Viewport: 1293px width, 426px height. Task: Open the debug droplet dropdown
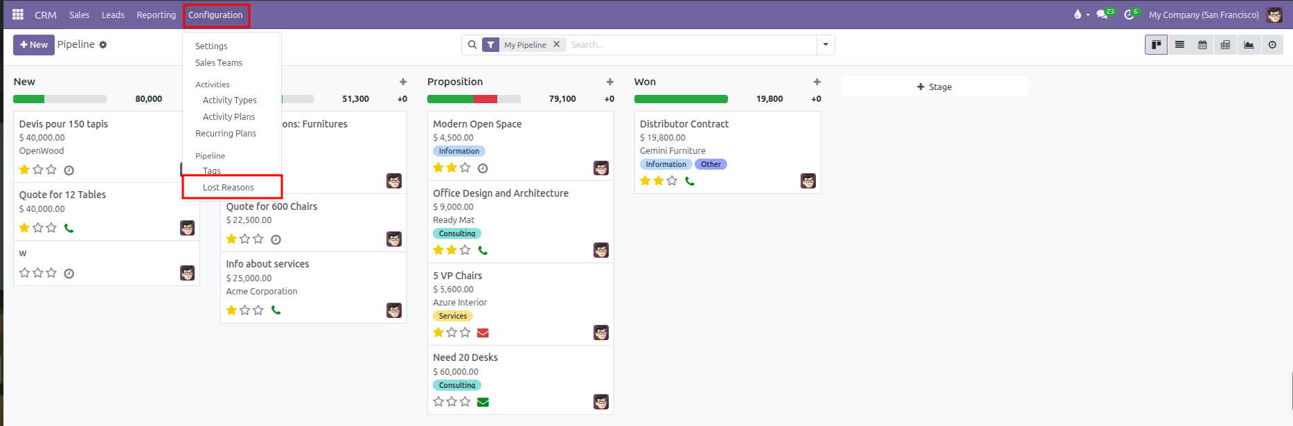click(x=1081, y=15)
